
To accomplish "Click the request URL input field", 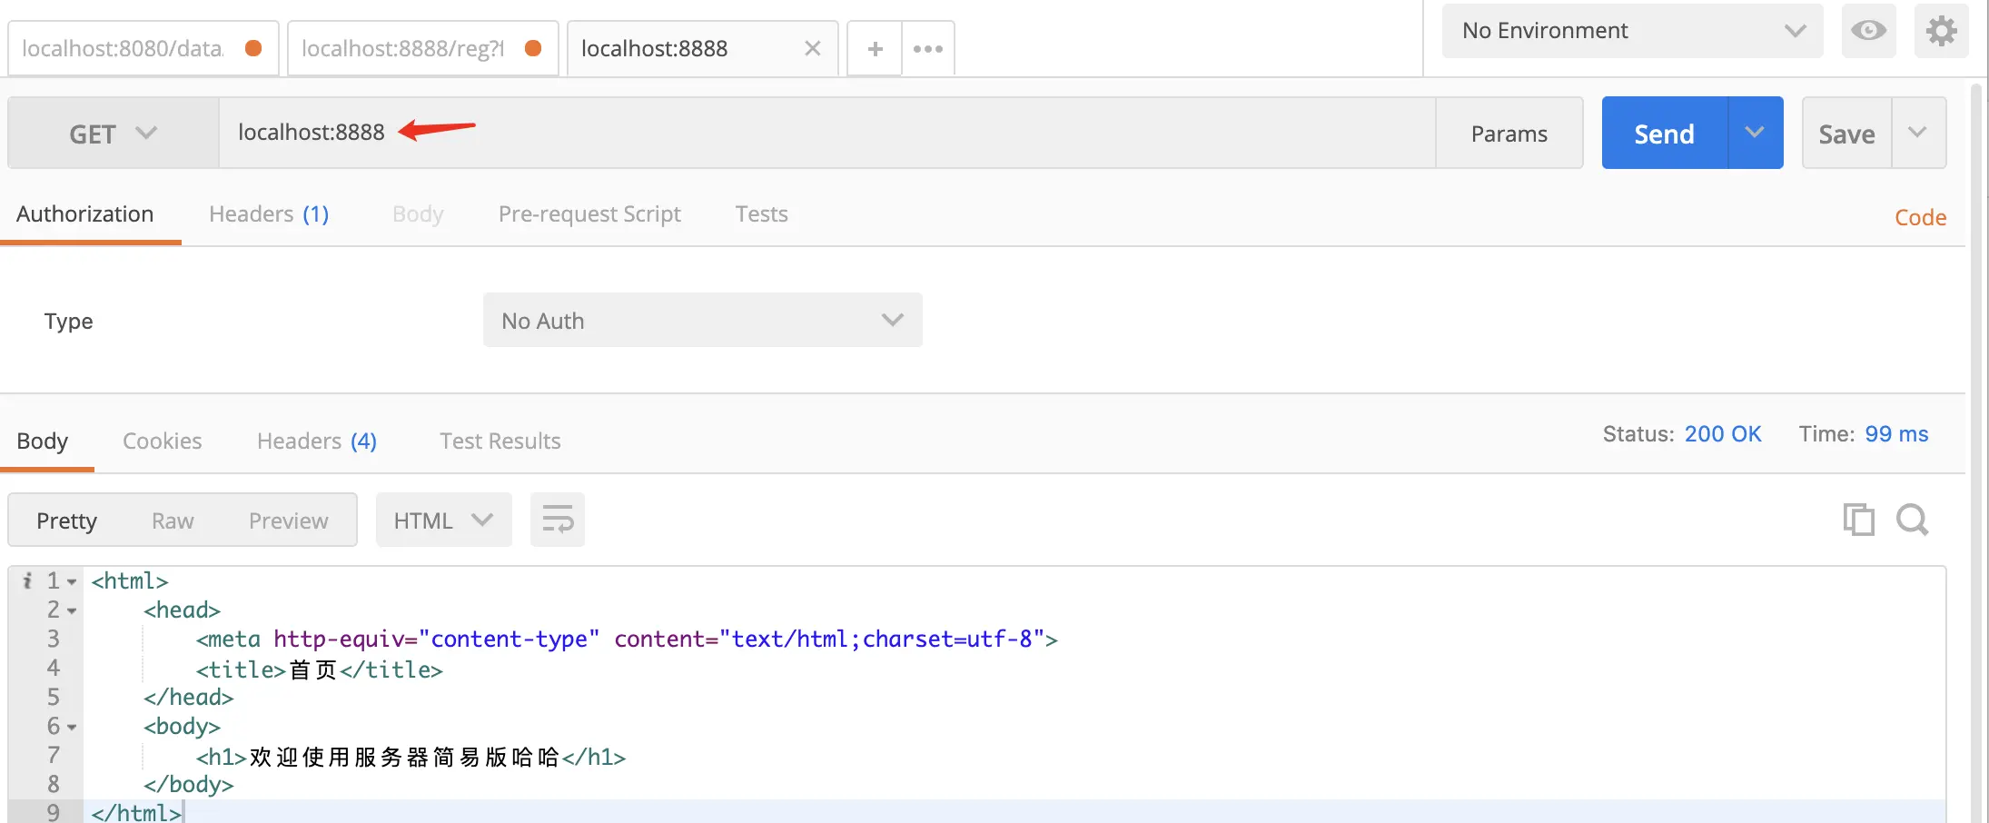I will (826, 133).
